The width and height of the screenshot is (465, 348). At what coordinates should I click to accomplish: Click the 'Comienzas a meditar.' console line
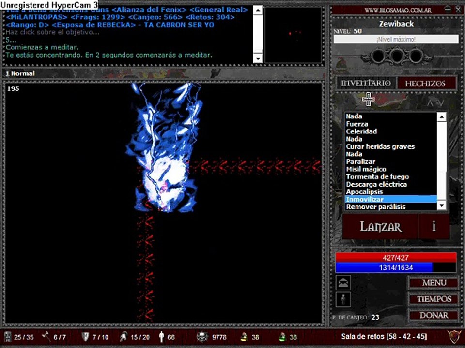coord(42,47)
